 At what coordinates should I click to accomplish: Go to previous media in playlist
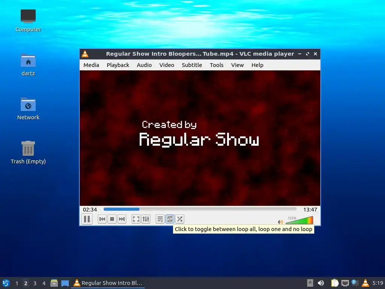[102, 219]
